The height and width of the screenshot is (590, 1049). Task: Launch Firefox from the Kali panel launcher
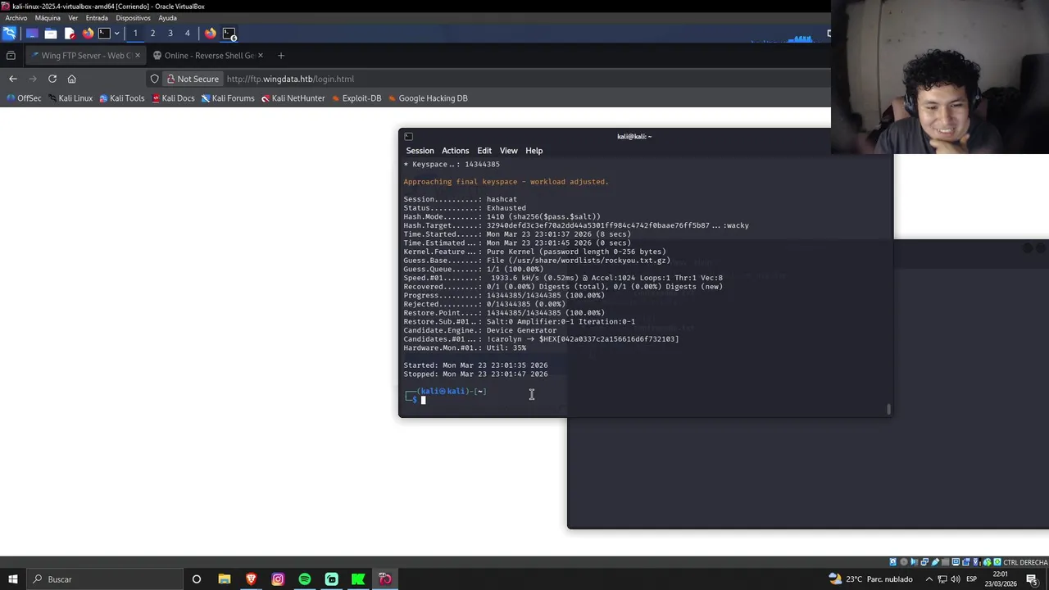click(88, 34)
